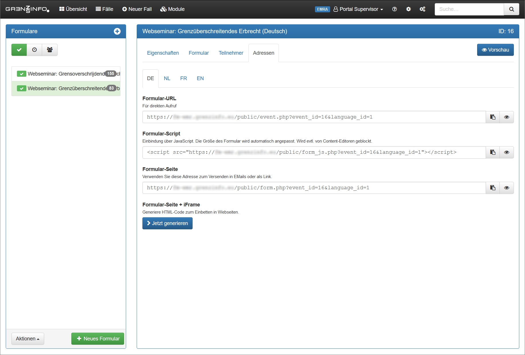Open the multi-gear administration icon
Image resolution: width=525 pixels, height=355 pixels.
coord(422,9)
